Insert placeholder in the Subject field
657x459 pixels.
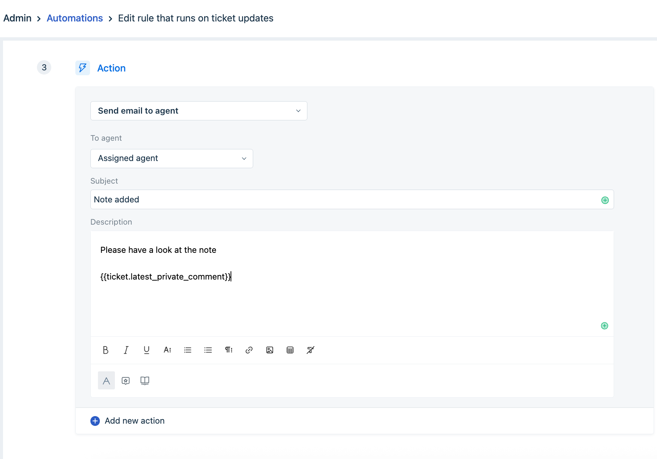(605, 200)
